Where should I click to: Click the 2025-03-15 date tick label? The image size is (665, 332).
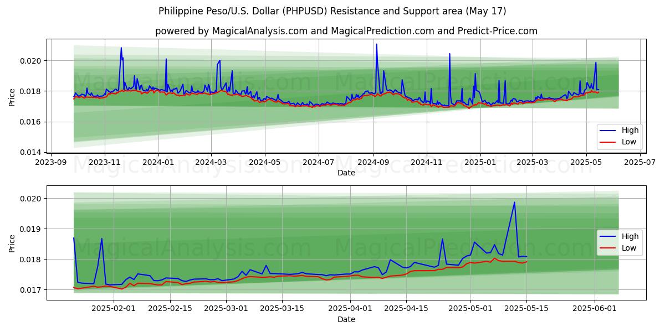282,309
